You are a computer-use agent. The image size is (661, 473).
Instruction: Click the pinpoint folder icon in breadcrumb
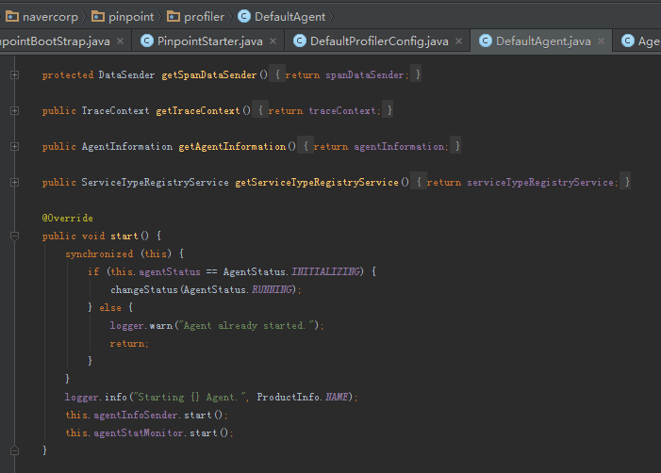click(101, 16)
